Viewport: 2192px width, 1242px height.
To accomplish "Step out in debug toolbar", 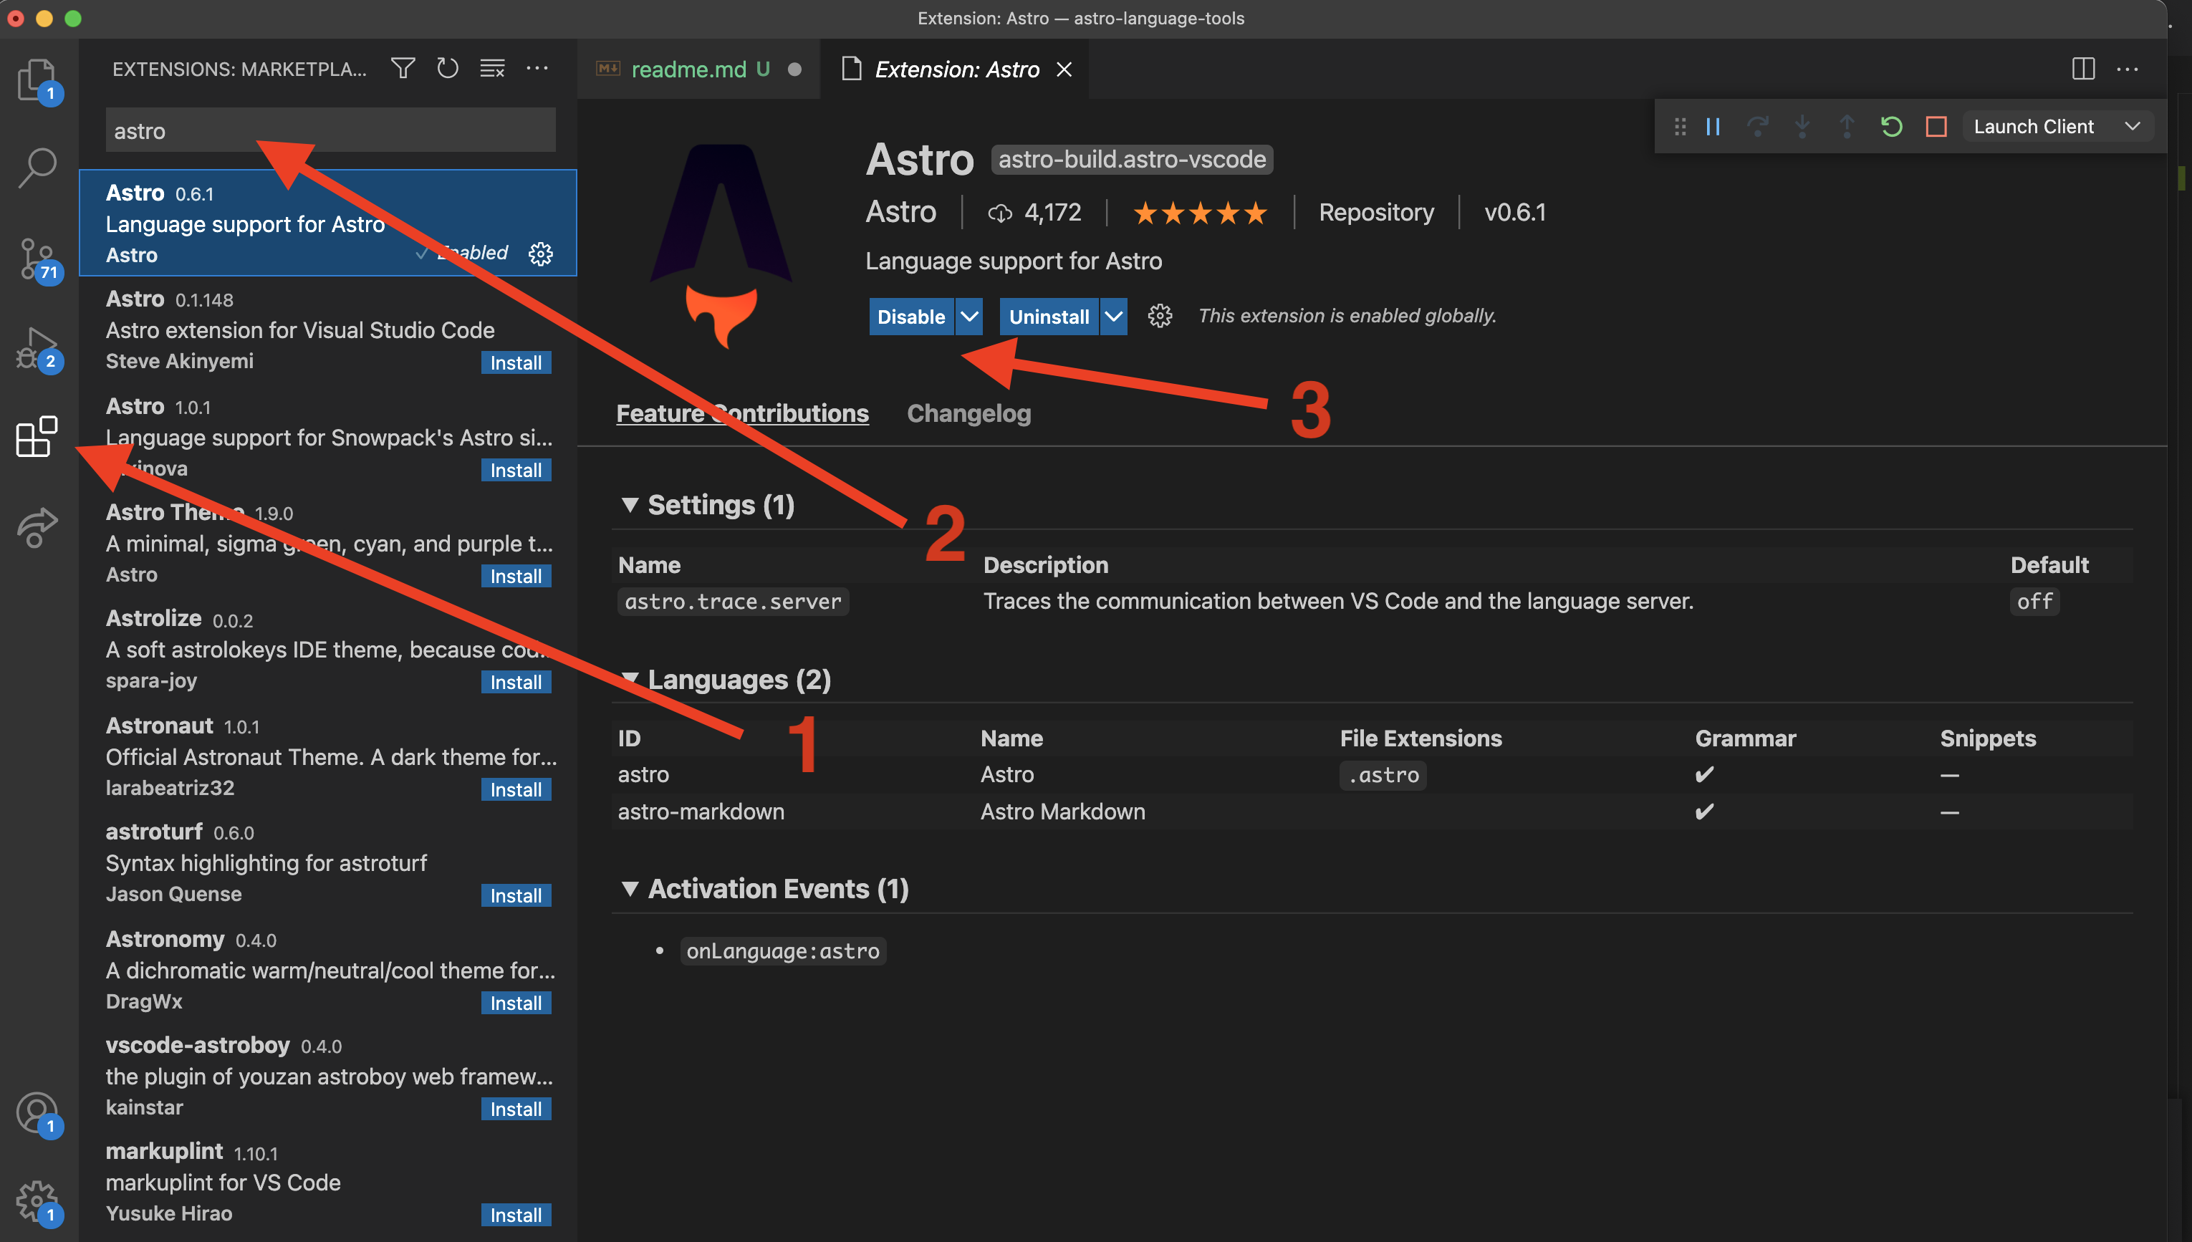I will (x=1847, y=127).
